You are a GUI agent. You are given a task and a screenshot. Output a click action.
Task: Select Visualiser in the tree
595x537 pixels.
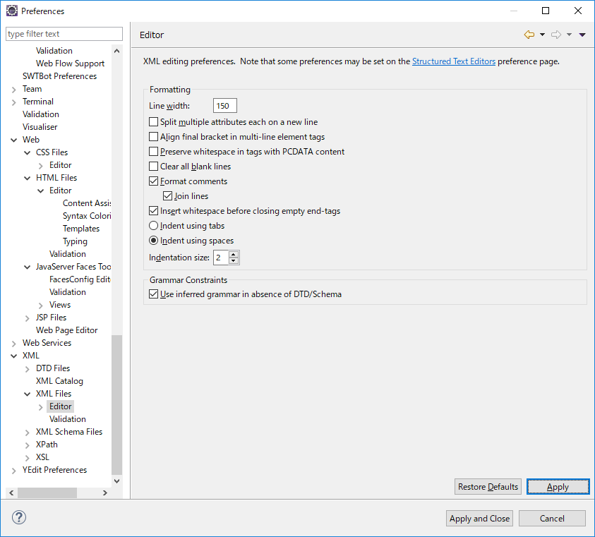40,127
